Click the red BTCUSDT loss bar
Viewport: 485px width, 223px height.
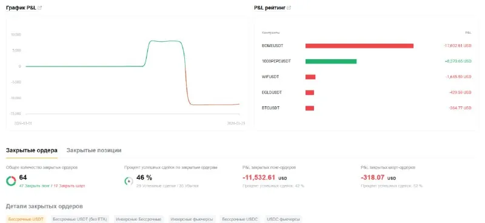coord(310,108)
